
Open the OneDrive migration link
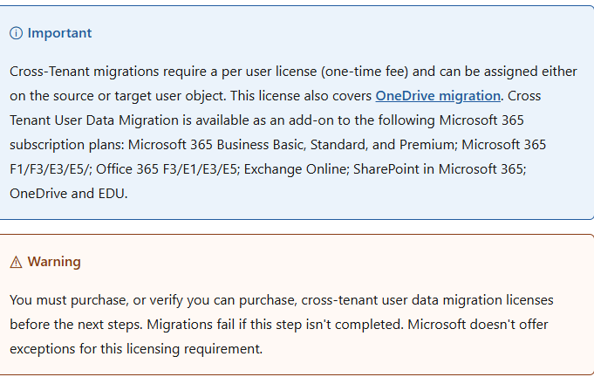click(x=438, y=96)
